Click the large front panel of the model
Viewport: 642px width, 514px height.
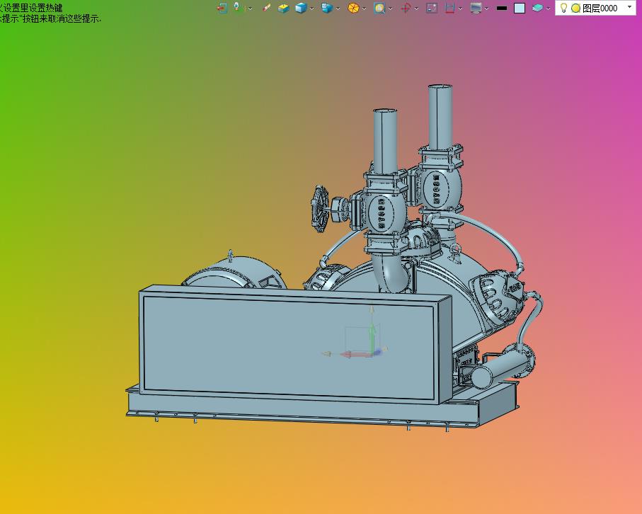[x=289, y=348]
